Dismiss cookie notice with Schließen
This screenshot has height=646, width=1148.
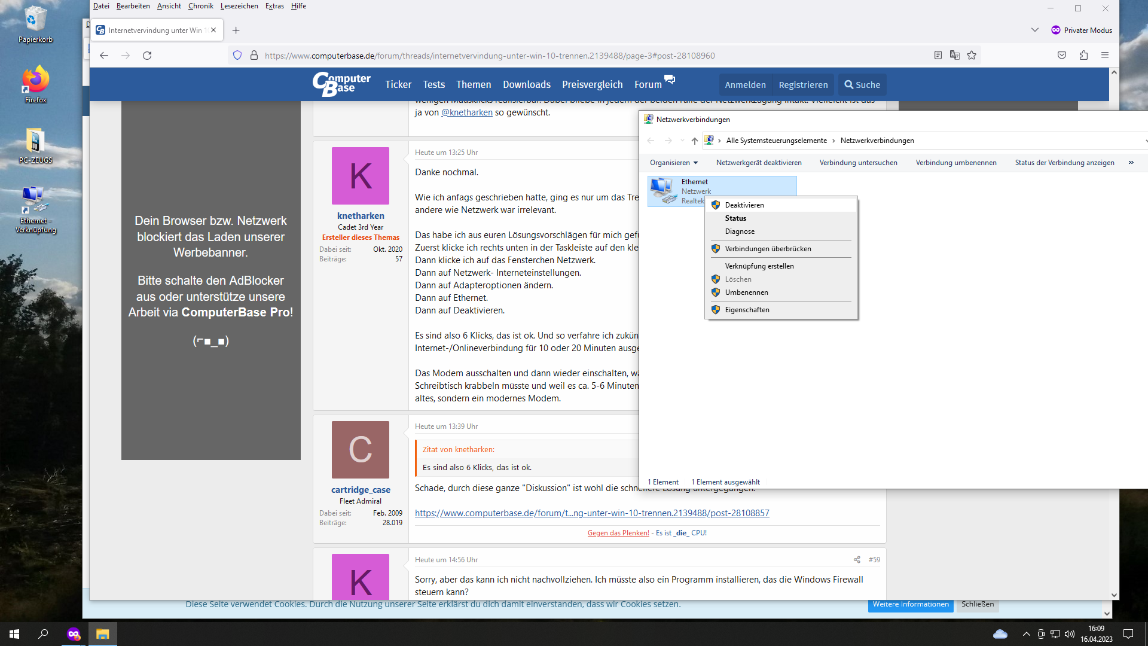[978, 605]
